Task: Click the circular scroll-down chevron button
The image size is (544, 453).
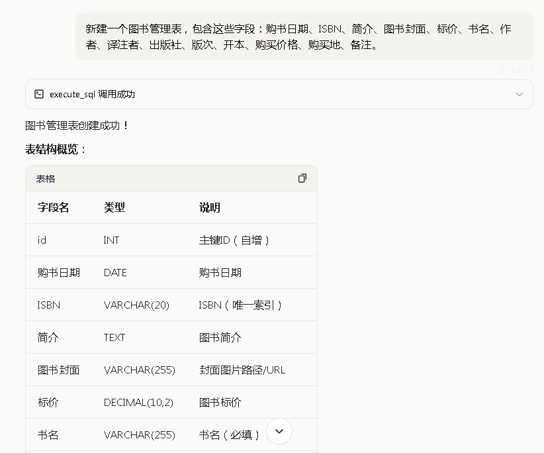Action: click(279, 430)
